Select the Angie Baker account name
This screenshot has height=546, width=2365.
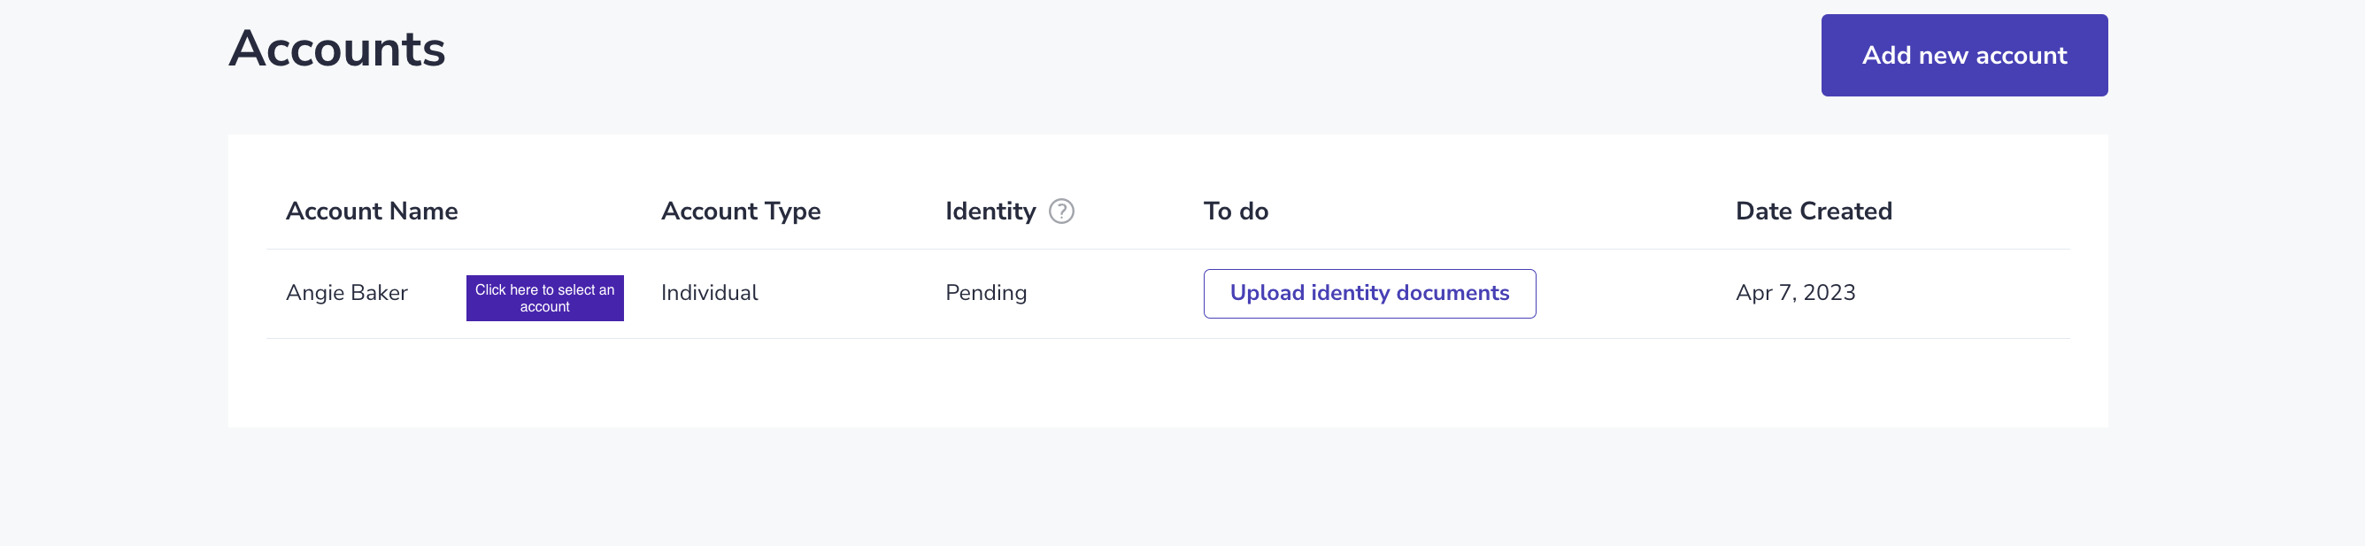(347, 293)
